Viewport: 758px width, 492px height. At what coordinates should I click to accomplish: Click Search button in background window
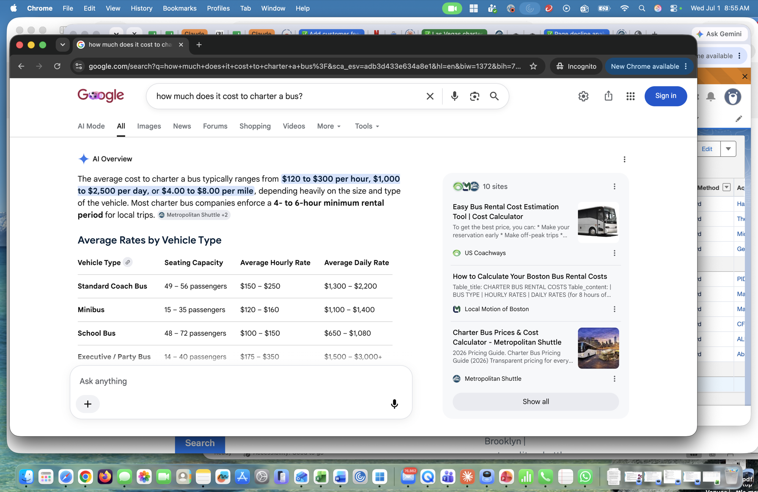(x=200, y=443)
